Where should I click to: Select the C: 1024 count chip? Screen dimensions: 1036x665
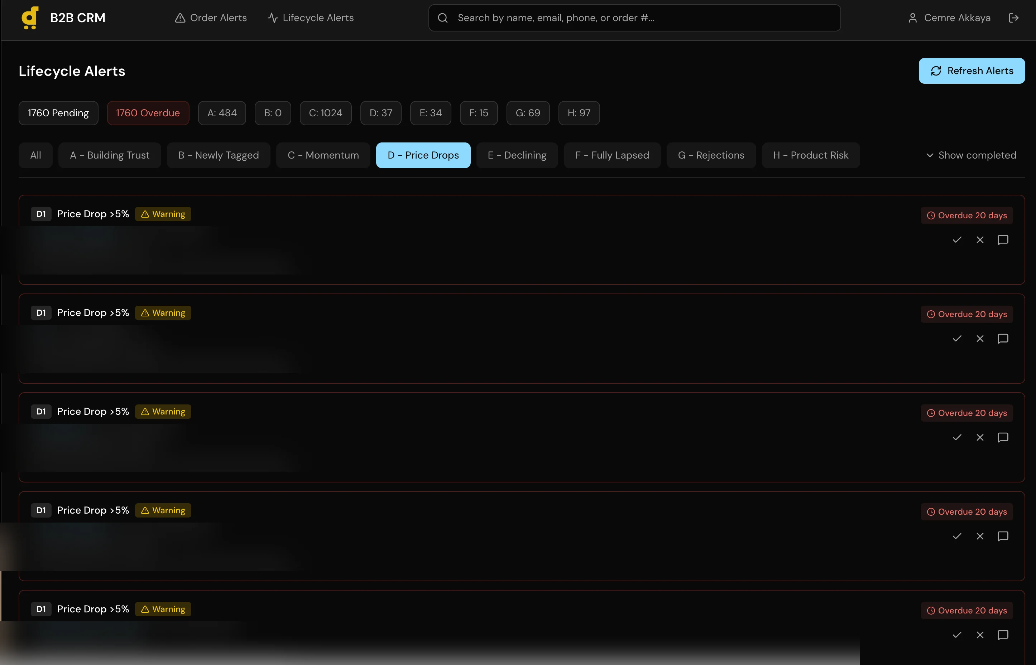pos(325,113)
